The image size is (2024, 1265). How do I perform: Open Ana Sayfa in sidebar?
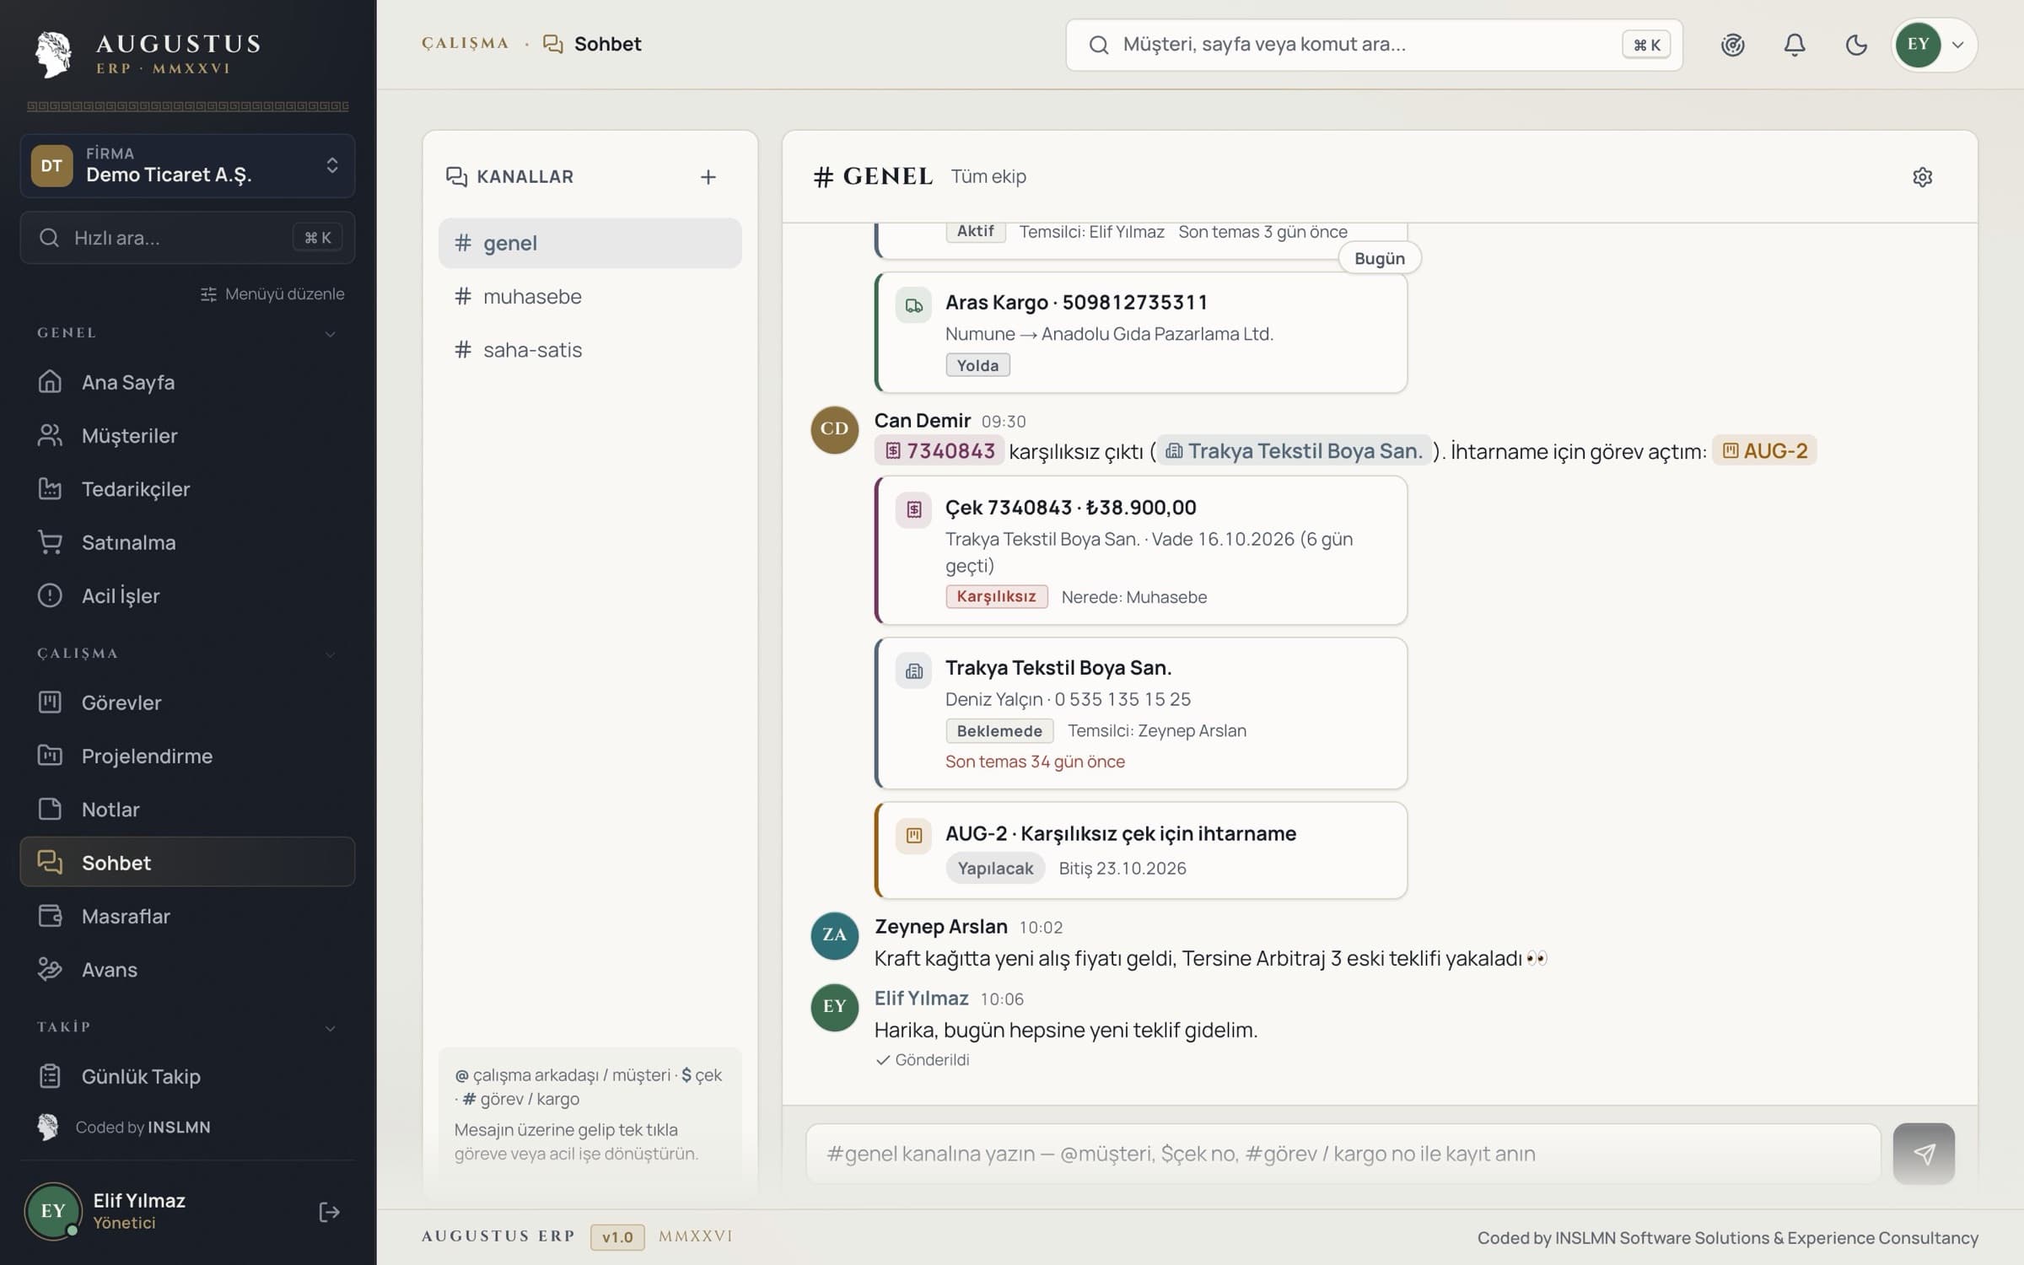[187, 382]
